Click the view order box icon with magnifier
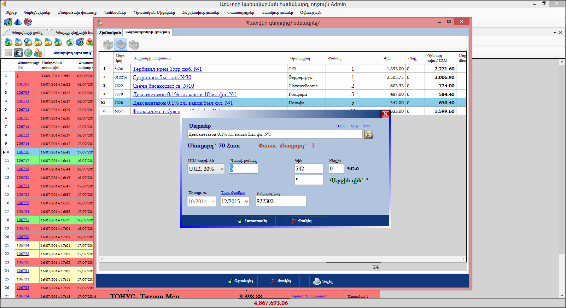 (28, 42)
